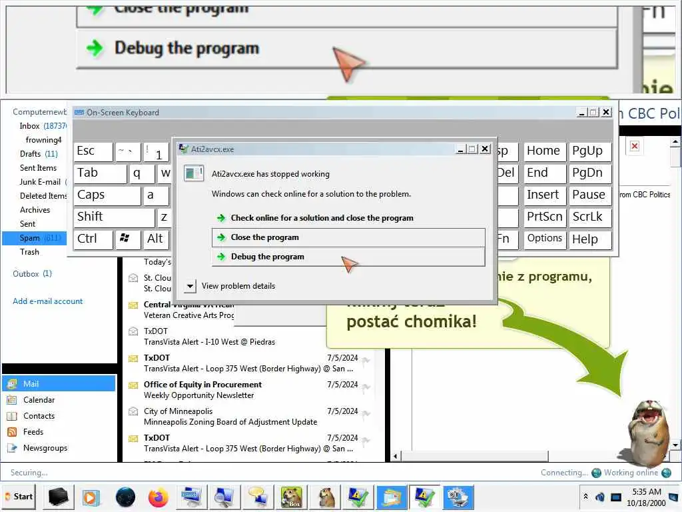Open Firefox from the taskbar

159,497
